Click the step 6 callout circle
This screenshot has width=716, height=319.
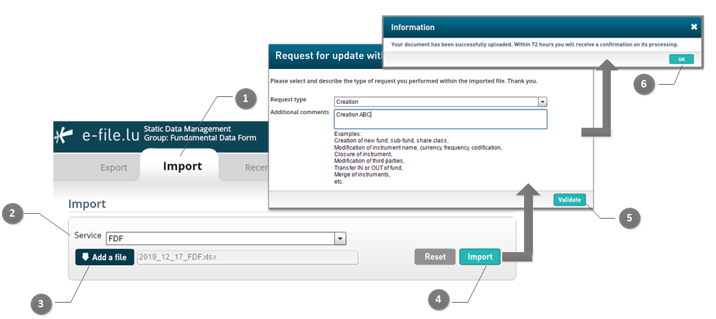click(644, 84)
